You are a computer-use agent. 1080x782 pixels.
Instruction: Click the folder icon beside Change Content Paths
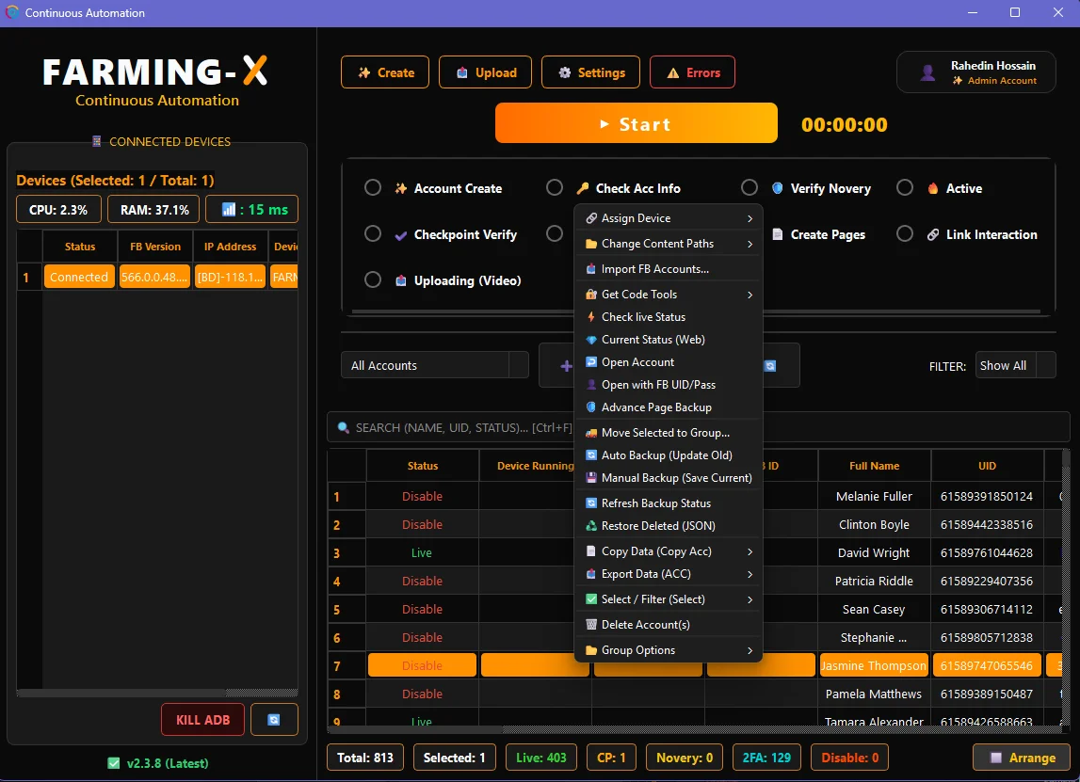tap(591, 244)
